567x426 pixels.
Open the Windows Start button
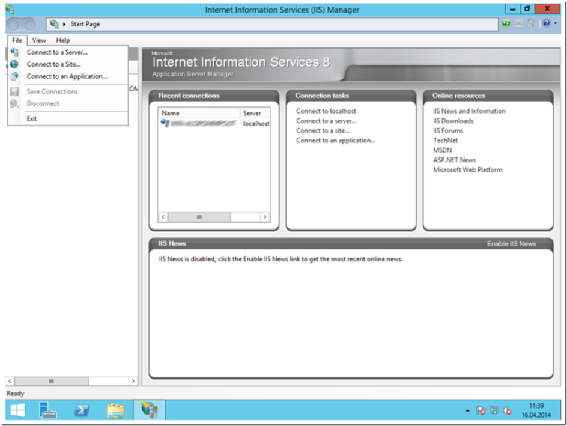pos(17,410)
